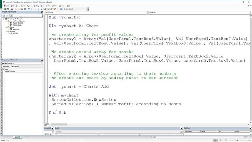Open the Module1 object dropdown in Properties
This screenshot has width=252, height=142.
[42, 64]
